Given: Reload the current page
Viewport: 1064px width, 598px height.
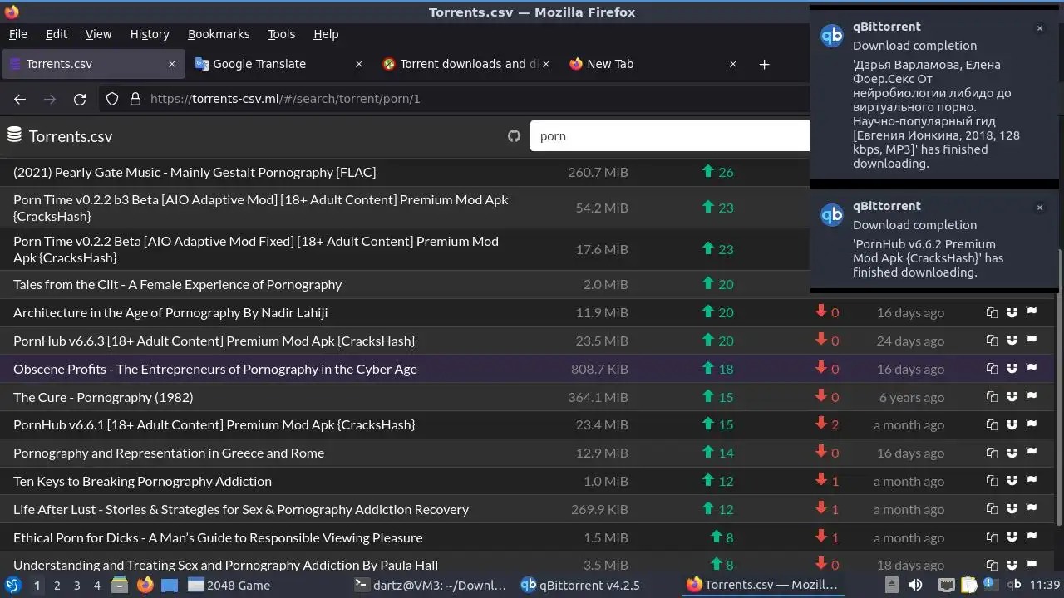Looking at the screenshot, I should click(x=80, y=99).
